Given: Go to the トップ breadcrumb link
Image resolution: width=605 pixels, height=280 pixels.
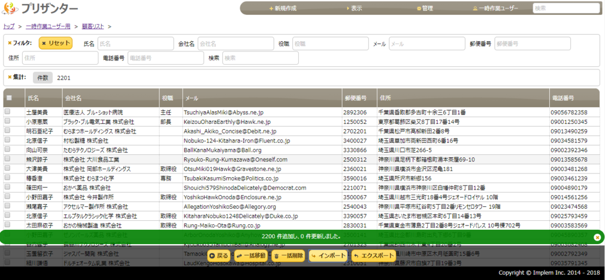Looking at the screenshot, I should [x=8, y=26].
